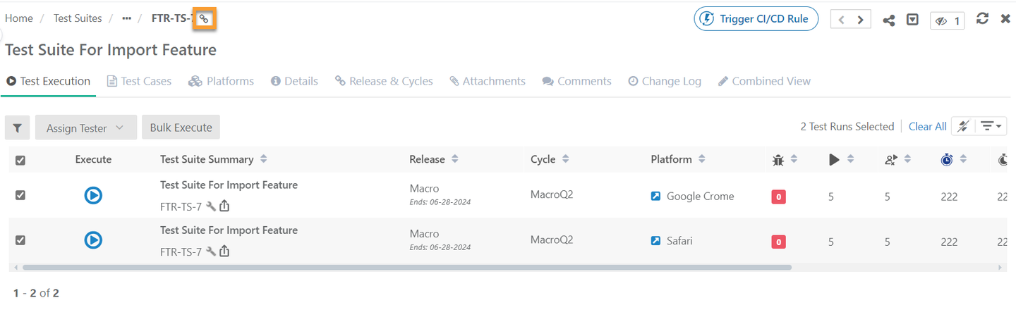Expand the column settings dropdown
The image size is (1016, 317).
click(992, 127)
